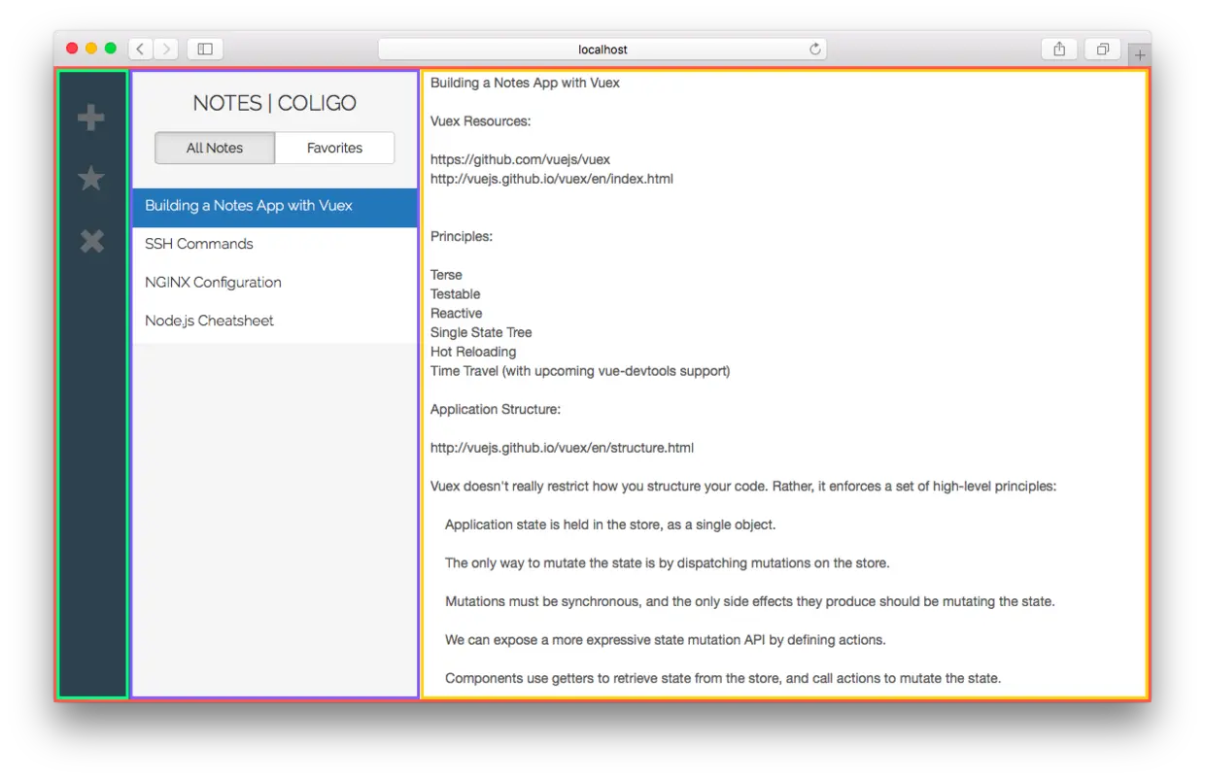The width and height of the screenshot is (1205, 779).
Task: Toggle favorite with the star icon
Action: pos(91,178)
